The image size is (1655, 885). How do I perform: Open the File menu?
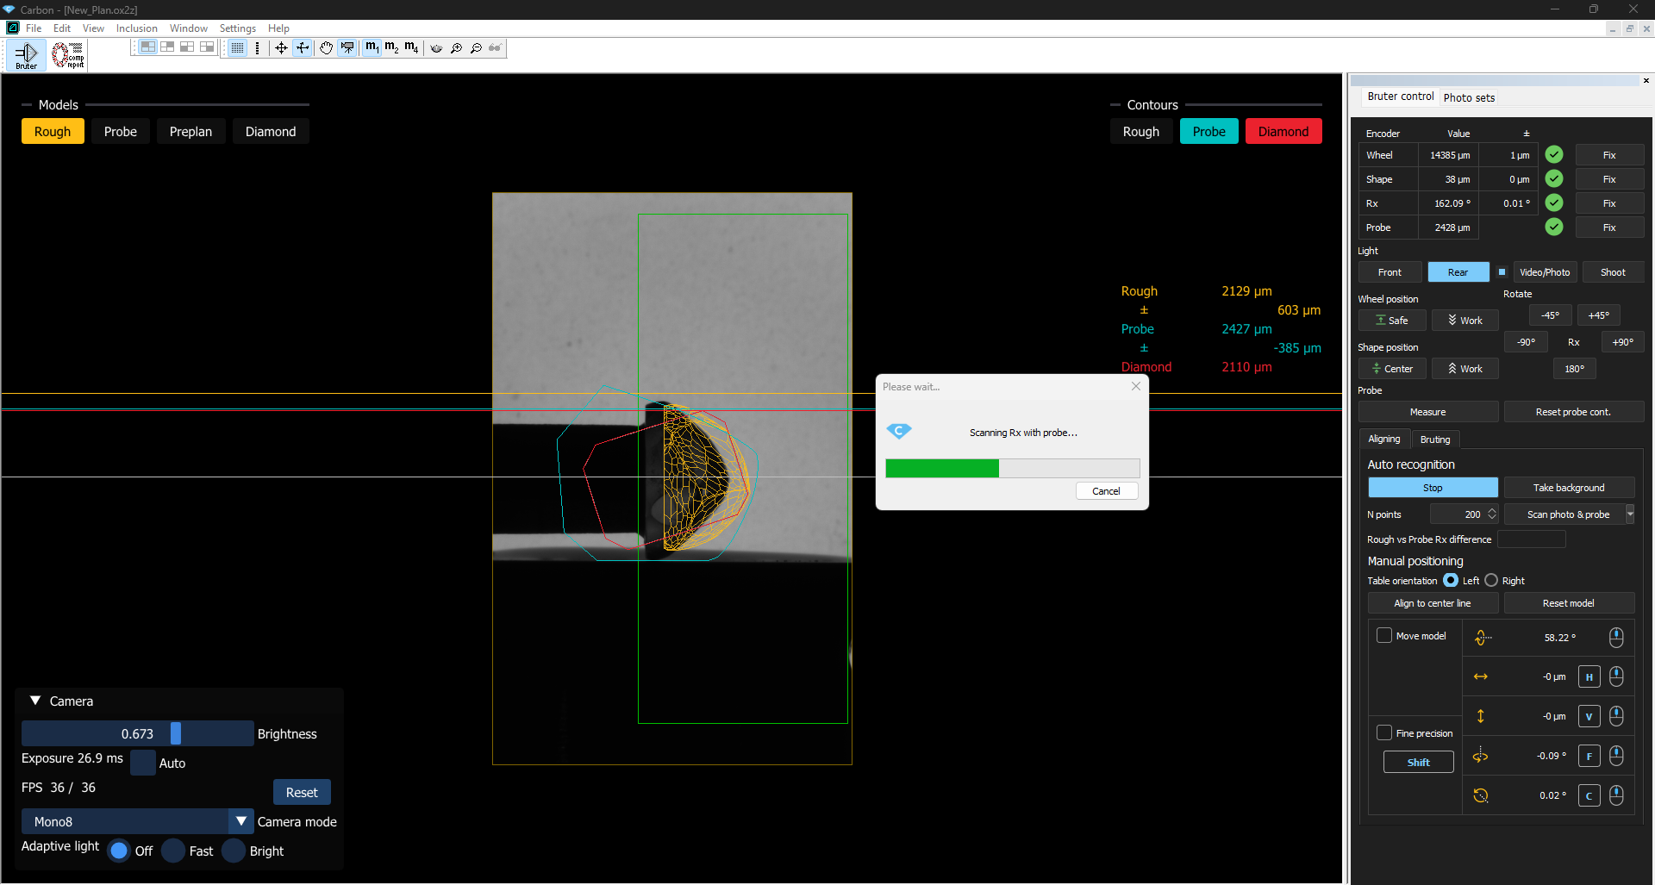(x=34, y=28)
